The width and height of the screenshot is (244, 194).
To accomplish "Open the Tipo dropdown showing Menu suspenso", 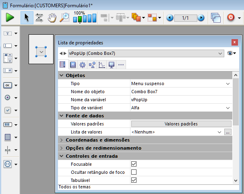I will point(181,83).
